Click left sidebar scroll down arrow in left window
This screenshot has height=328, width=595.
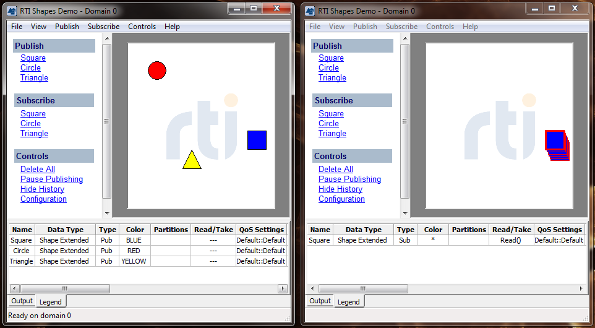[106, 214]
